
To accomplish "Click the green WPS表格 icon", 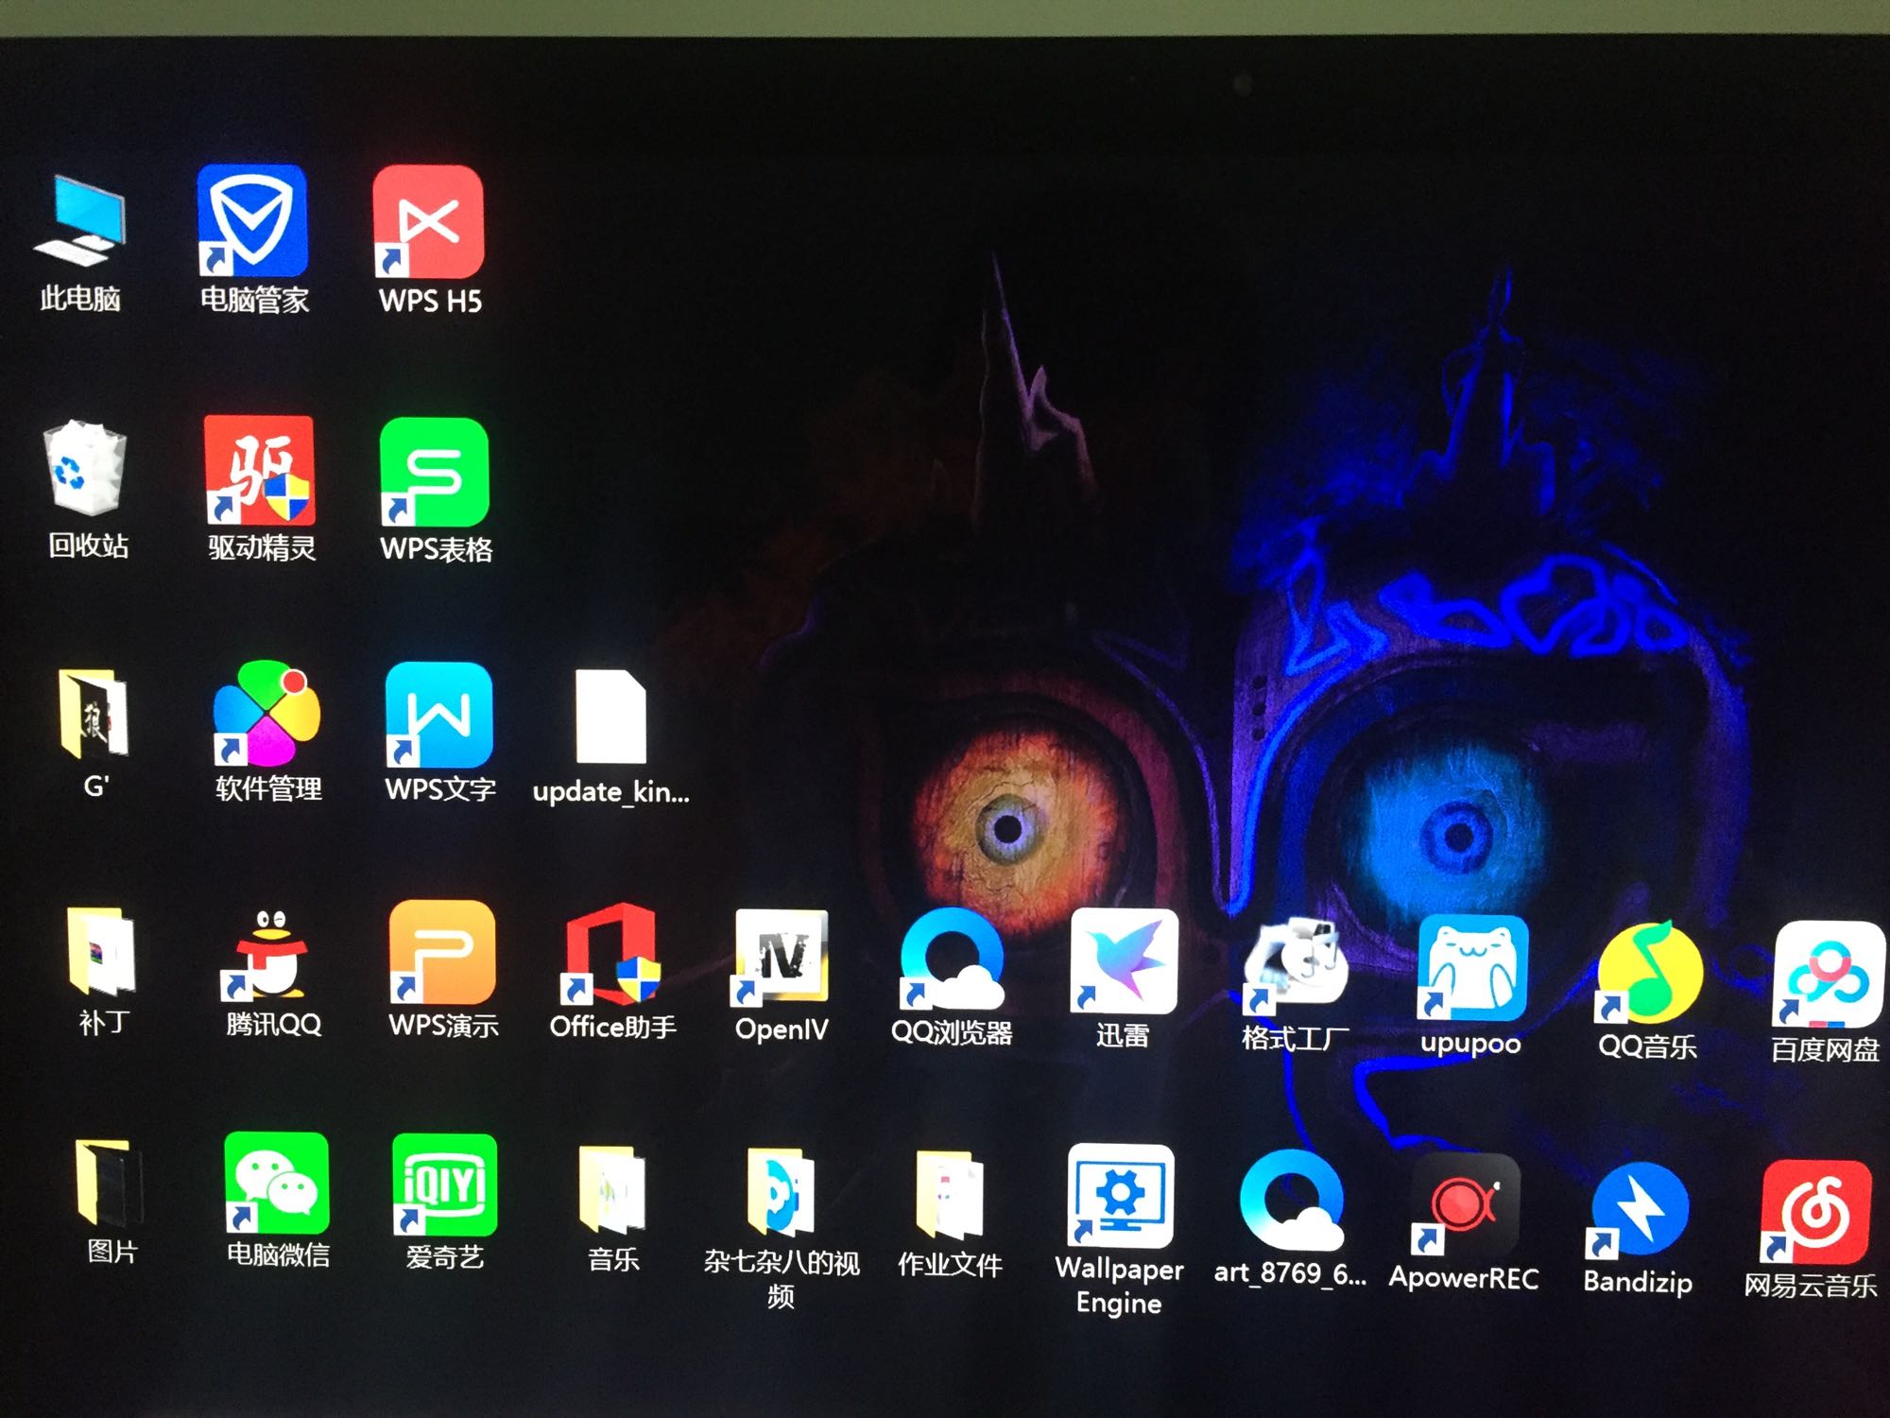I will 434,472.
